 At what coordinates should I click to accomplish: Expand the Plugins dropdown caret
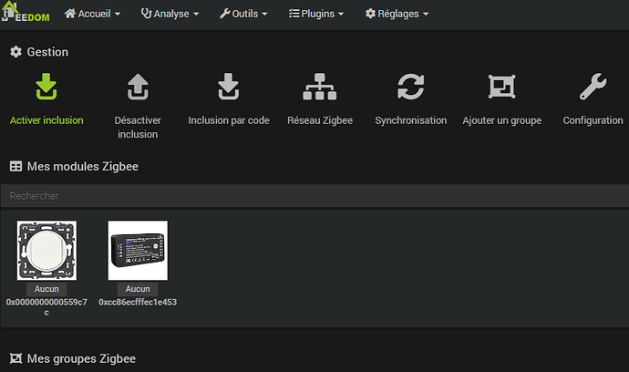[341, 14]
